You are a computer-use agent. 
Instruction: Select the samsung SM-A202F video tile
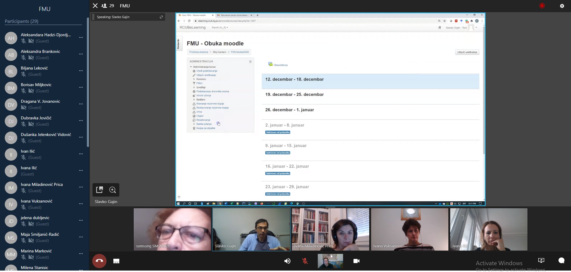172,229
